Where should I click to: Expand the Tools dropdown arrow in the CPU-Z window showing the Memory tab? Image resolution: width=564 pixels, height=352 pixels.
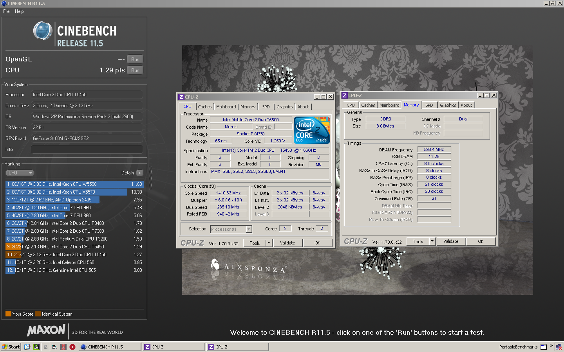point(432,241)
